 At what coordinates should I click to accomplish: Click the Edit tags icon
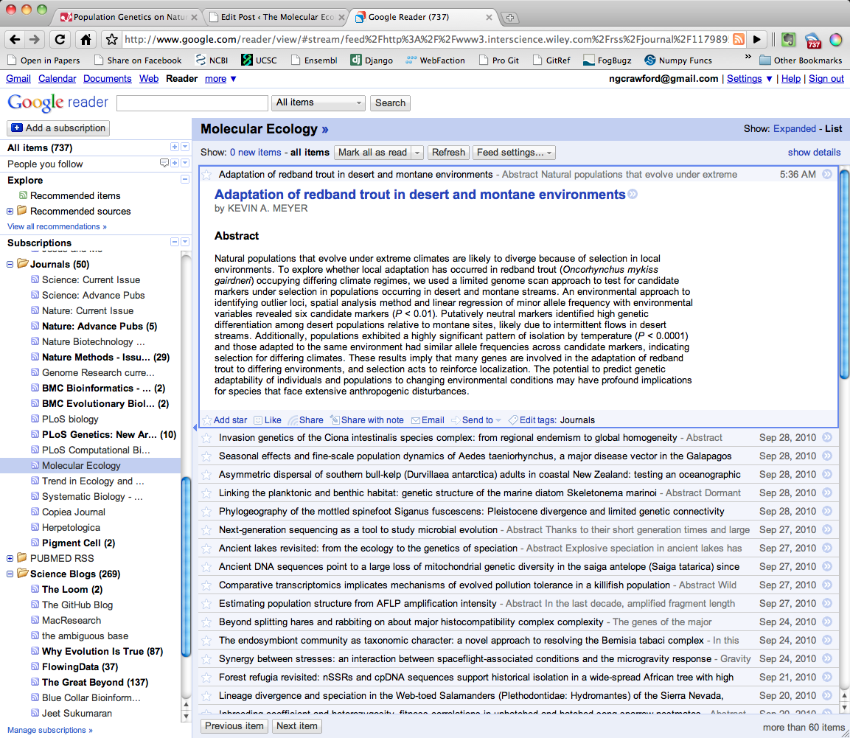click(x=513, y=420)
